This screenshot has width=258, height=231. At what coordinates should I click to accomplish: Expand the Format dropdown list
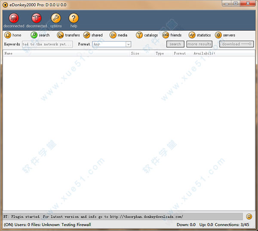[x=128, y=44]
